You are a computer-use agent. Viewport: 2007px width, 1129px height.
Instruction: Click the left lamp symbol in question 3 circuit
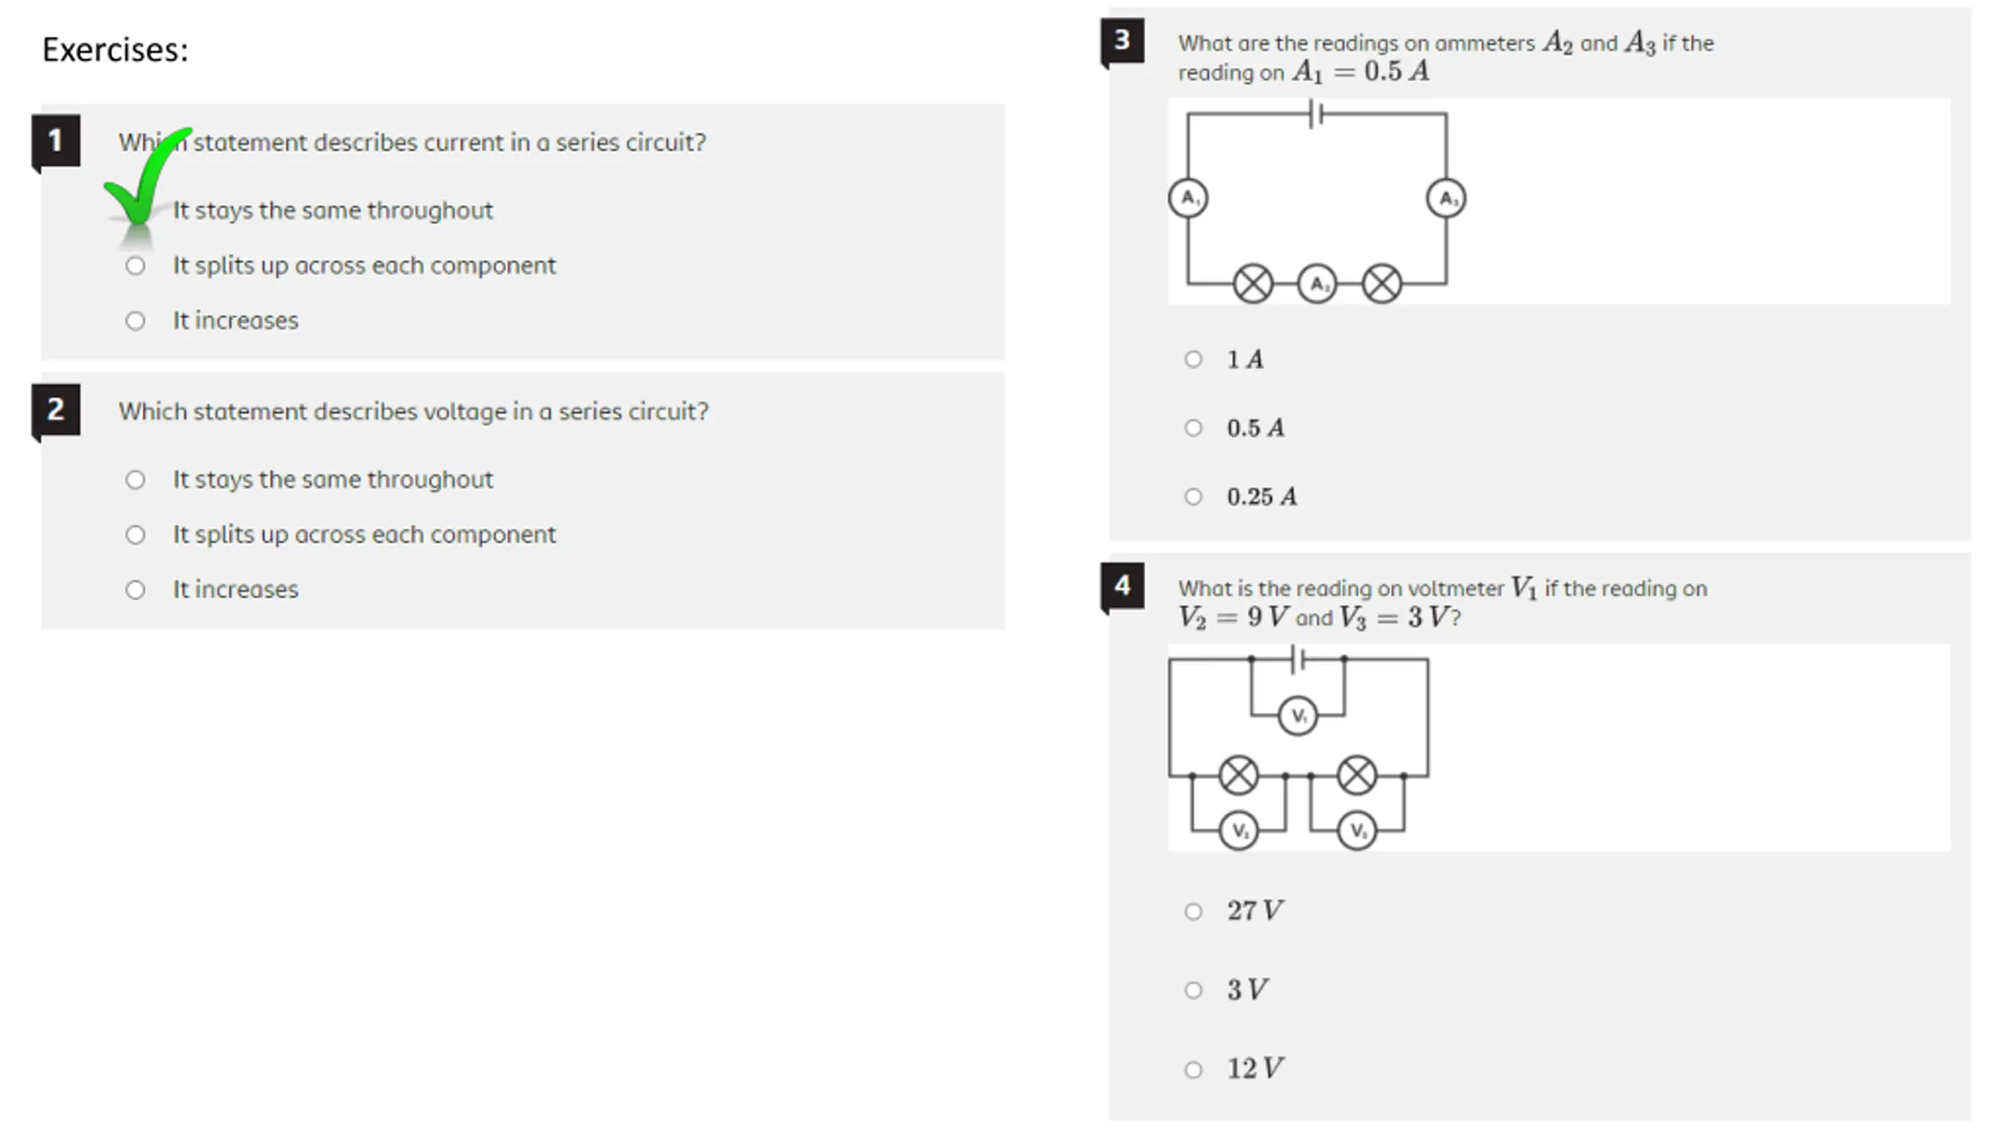click(x=1253, y=284)
